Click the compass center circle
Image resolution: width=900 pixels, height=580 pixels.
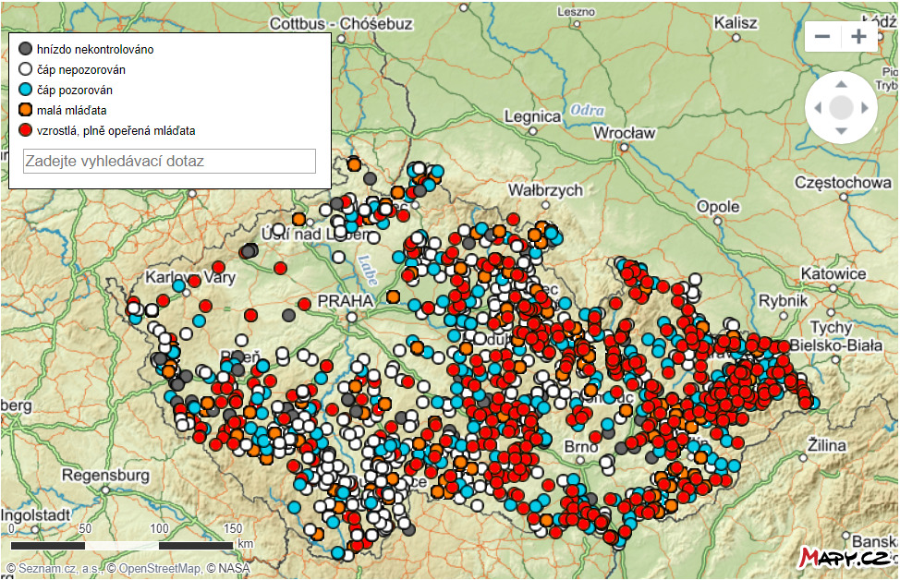click(x=842, y=107)
